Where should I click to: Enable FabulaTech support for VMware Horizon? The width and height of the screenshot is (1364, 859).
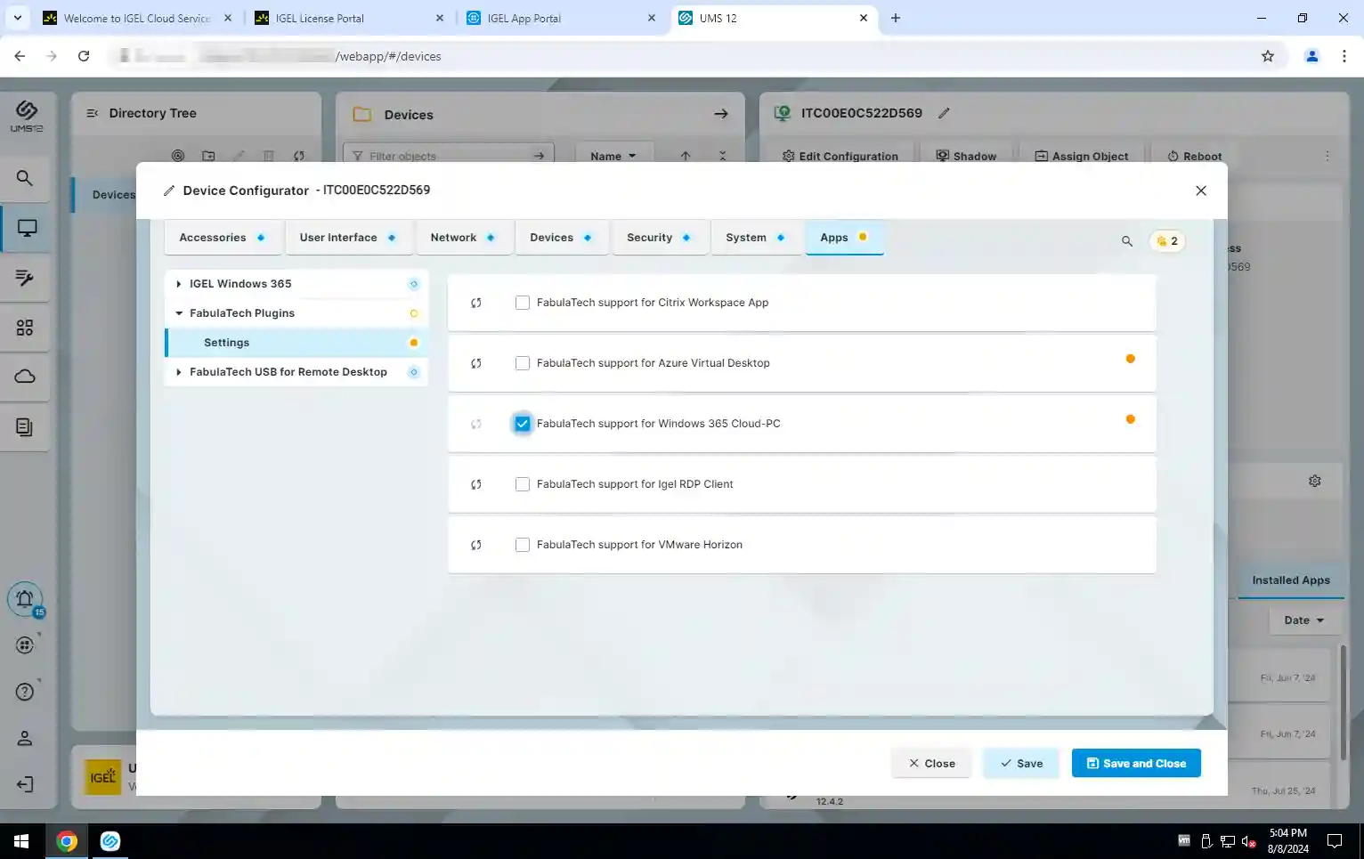523,545
